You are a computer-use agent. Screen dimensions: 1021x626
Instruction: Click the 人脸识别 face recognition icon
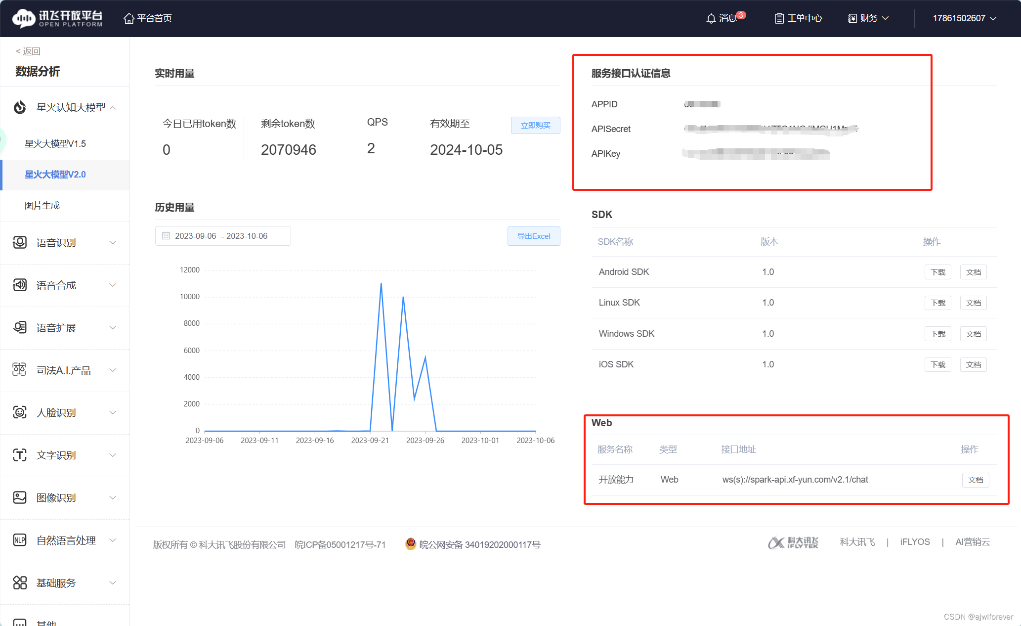(20, 412)
